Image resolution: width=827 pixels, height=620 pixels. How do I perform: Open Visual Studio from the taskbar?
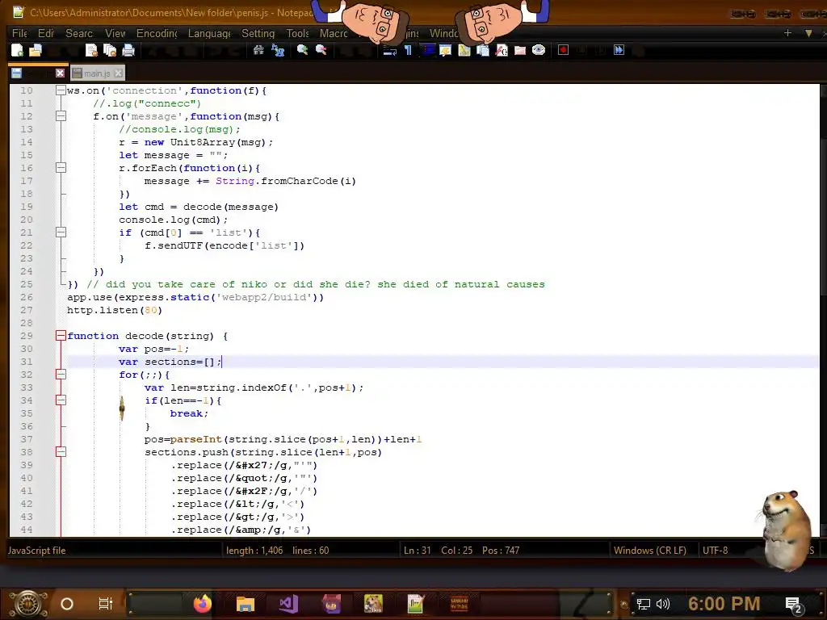tap(288, 604)
